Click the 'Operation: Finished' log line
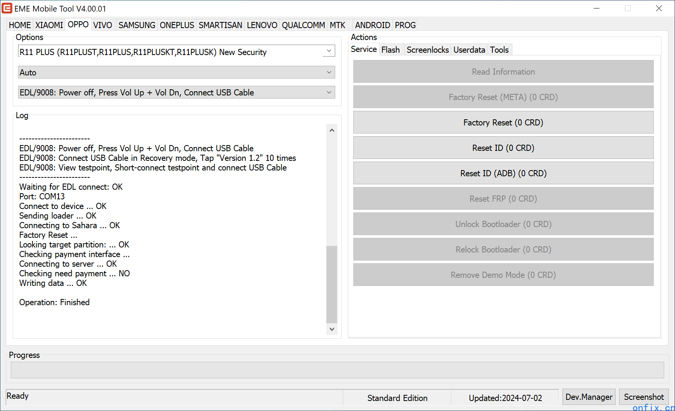 [x=54, y=302]
